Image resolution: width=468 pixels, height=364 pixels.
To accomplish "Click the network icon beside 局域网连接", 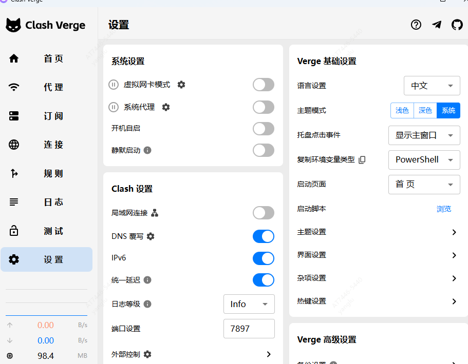I will coord(155,213).
